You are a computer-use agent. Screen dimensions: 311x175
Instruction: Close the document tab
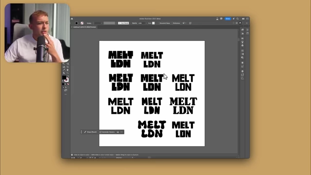(x=72, y=27)
